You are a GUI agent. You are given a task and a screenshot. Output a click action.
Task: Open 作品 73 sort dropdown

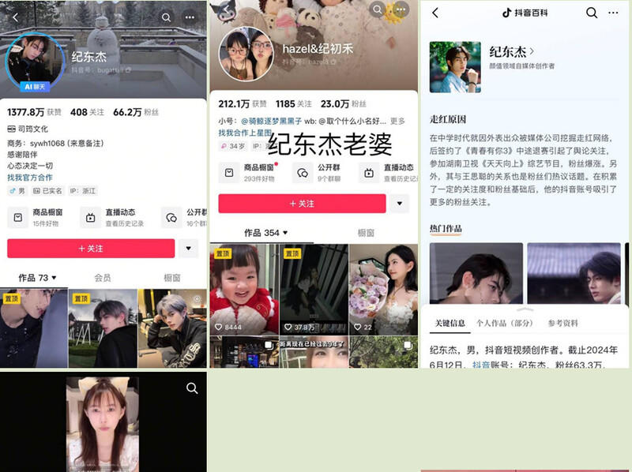[37, 278]
